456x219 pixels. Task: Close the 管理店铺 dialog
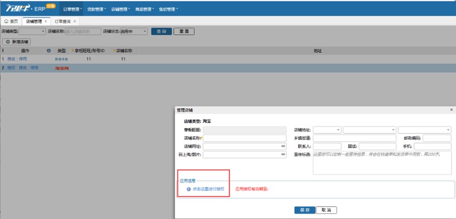[x=452, y=110]
